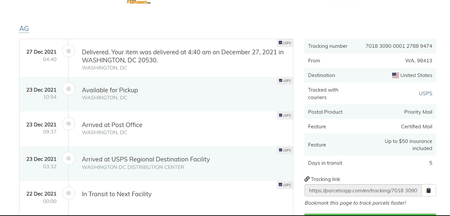Click the USPS badge on Arrived at Post Office

pyautogui.click(x=285, y=115)
